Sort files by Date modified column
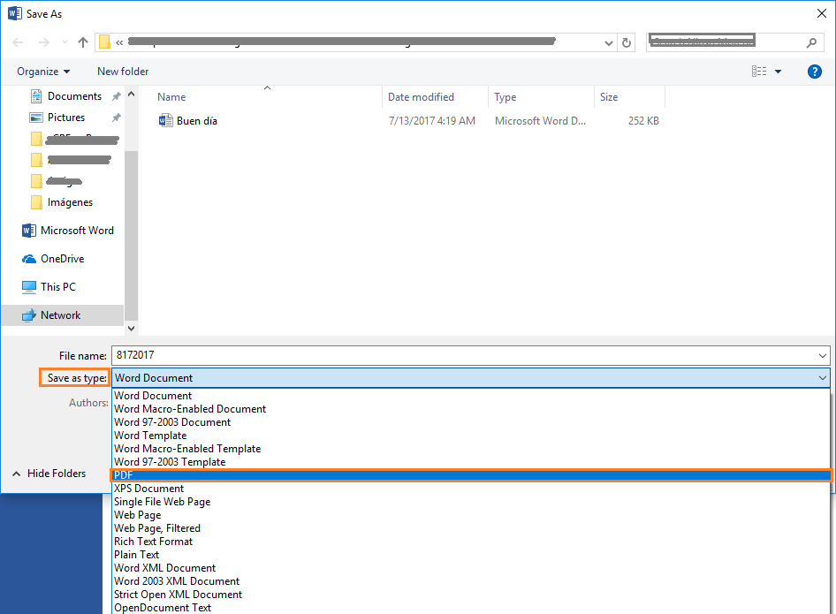This screenshot has width=836, height=614. 421,97
